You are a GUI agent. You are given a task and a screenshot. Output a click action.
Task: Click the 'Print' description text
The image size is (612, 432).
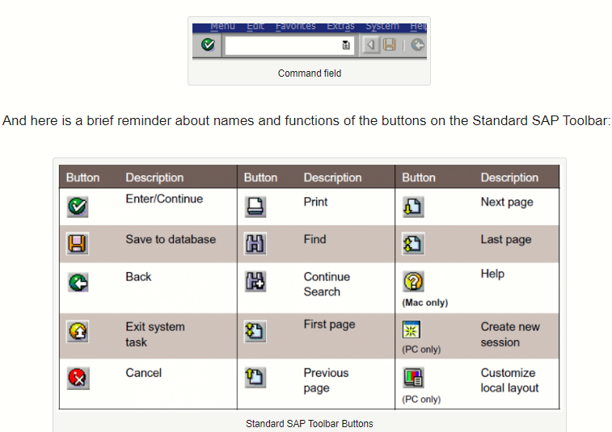tap(315, 202)
